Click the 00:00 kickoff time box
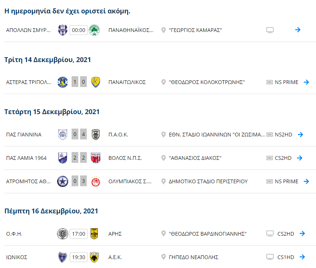 [78, 30]
